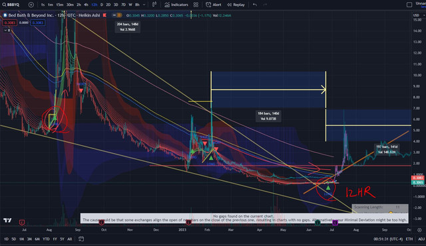Toggle ETH extended trading hours
Screen dimensions: 426x246
409,239
